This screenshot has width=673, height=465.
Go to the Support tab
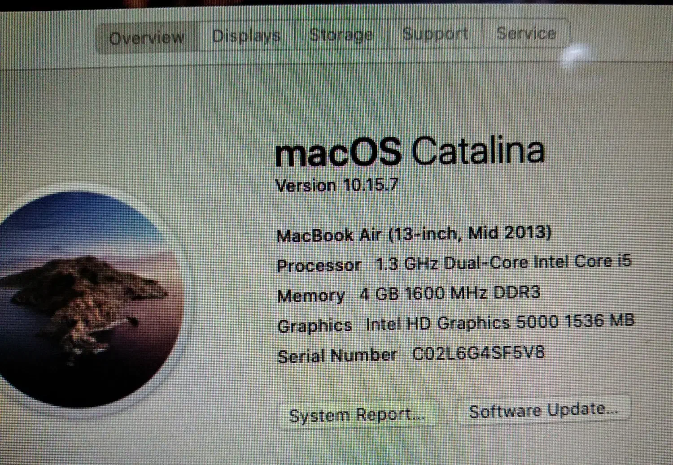(x=435, y=34)
